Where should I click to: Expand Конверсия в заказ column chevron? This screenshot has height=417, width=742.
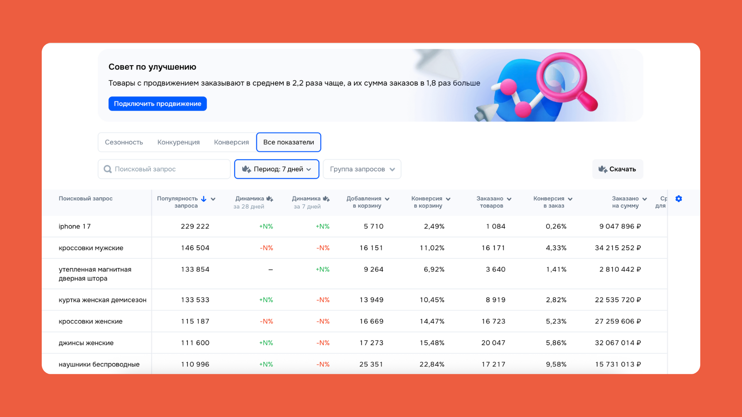(x=570, y=199)
